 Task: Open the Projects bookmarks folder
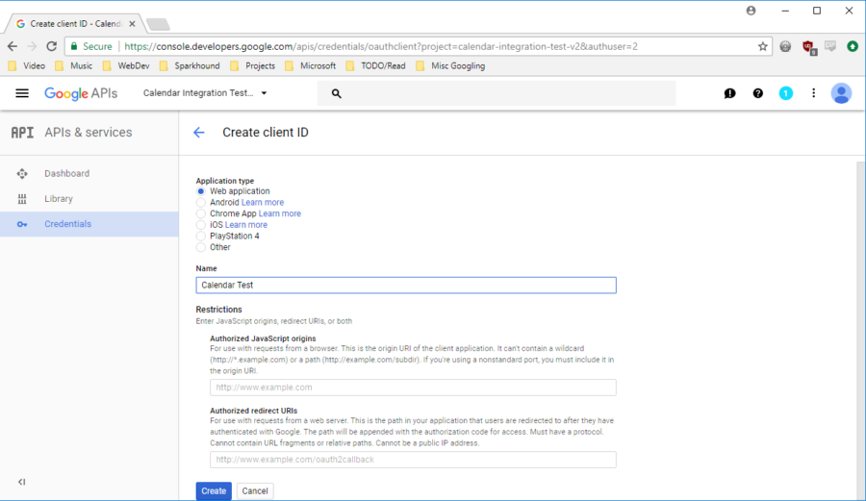coord(252,66)
